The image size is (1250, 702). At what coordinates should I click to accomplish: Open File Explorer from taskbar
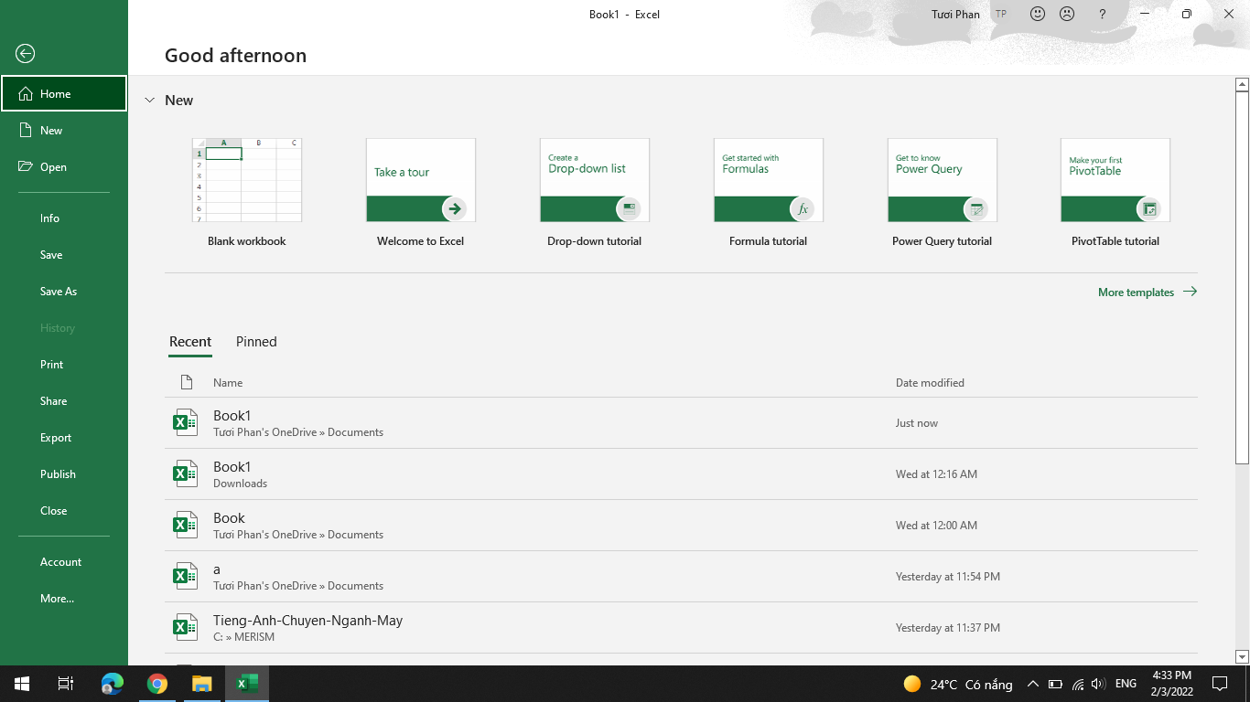pos(202,684)
